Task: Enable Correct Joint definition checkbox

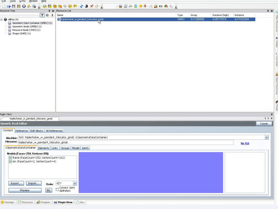Action: point(57,189)
